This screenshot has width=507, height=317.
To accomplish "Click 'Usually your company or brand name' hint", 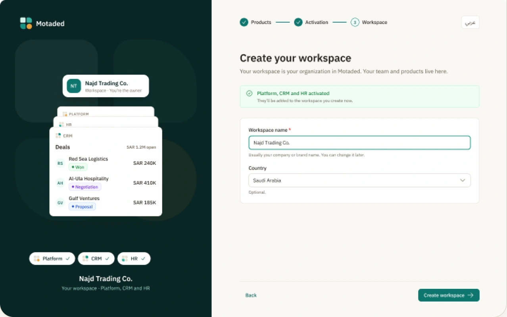I will [306, 155].
